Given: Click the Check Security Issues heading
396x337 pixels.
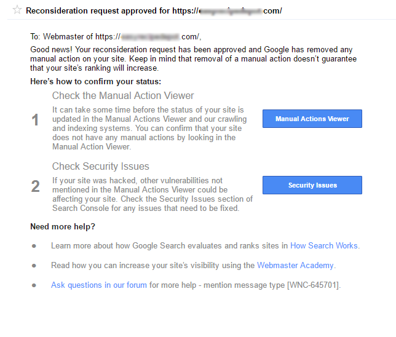Looking at the screenshot, I should [100, 167].
